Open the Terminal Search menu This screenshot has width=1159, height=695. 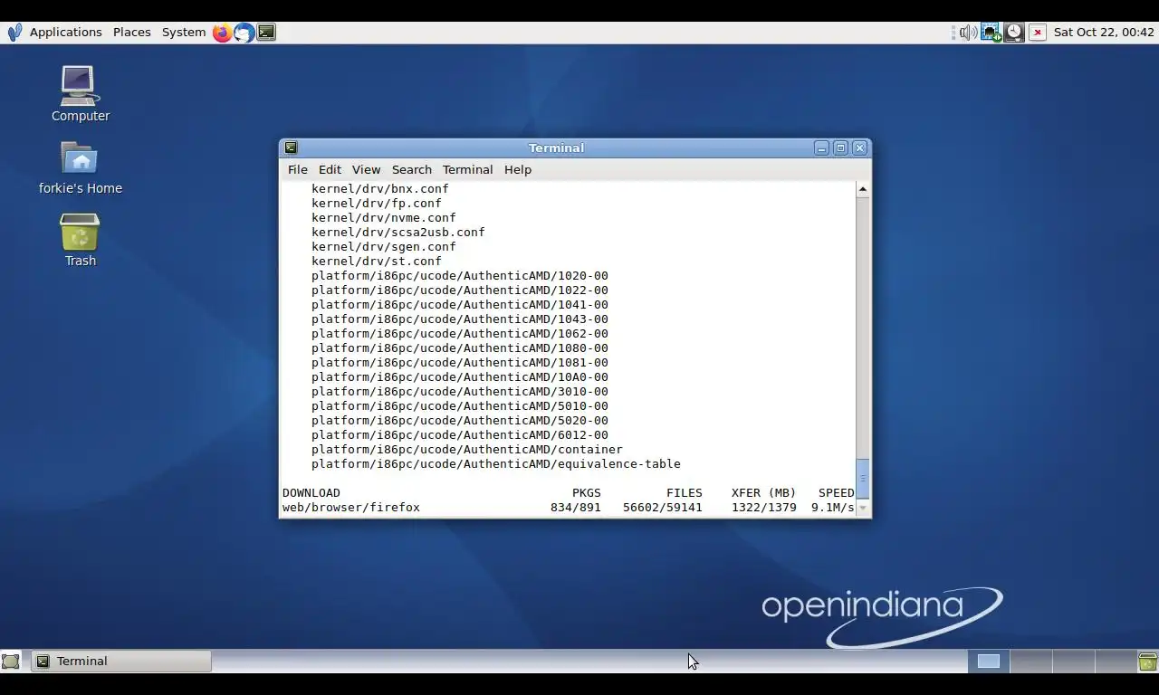411,169
